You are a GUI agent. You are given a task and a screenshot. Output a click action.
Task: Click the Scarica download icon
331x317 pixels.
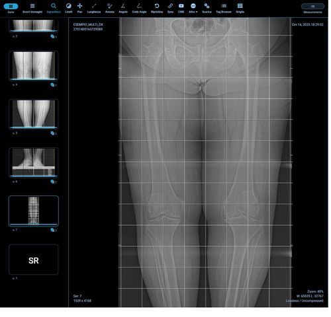207,6
